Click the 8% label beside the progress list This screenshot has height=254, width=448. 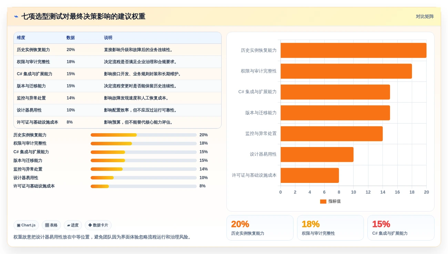(203, 186)
